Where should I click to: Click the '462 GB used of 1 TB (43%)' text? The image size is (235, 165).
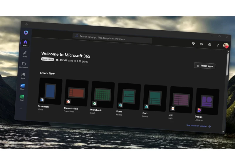point(74,61)
